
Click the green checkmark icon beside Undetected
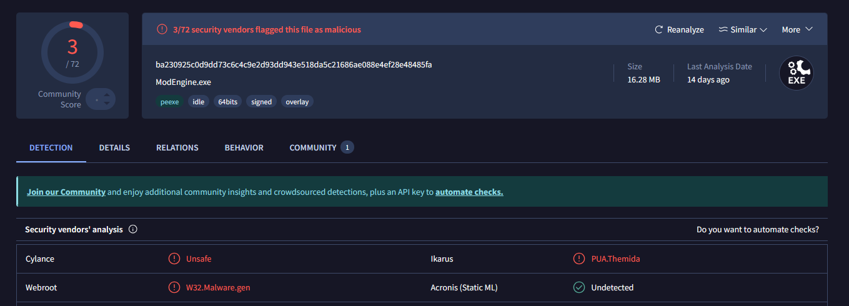579,287
